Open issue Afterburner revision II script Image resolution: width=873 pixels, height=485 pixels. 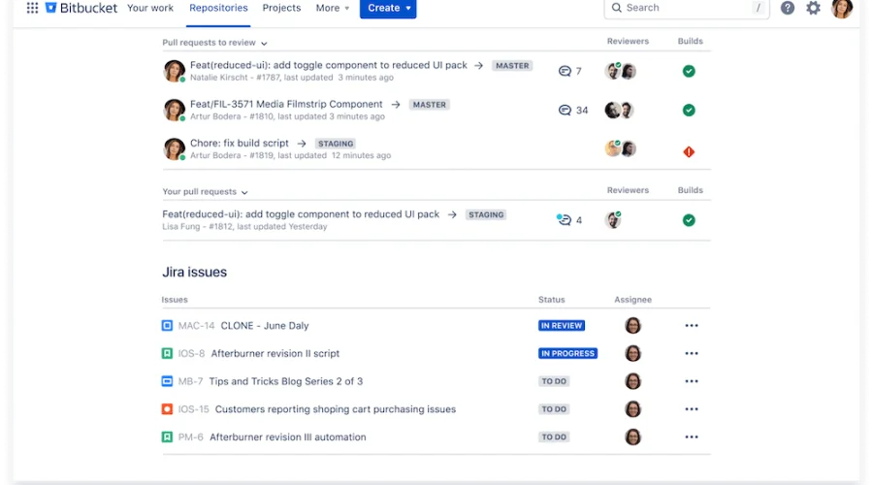click(275, 353)
